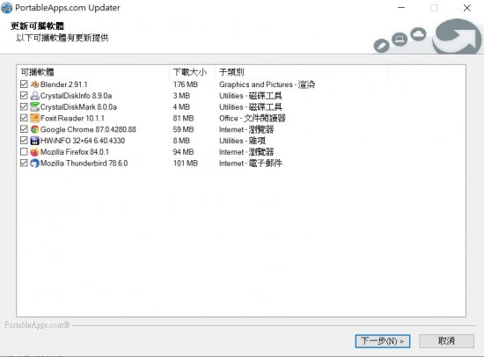Click the 4 MB size cell
The width and height of the screenshot is (484, 357).
click(x=181, y=107)
